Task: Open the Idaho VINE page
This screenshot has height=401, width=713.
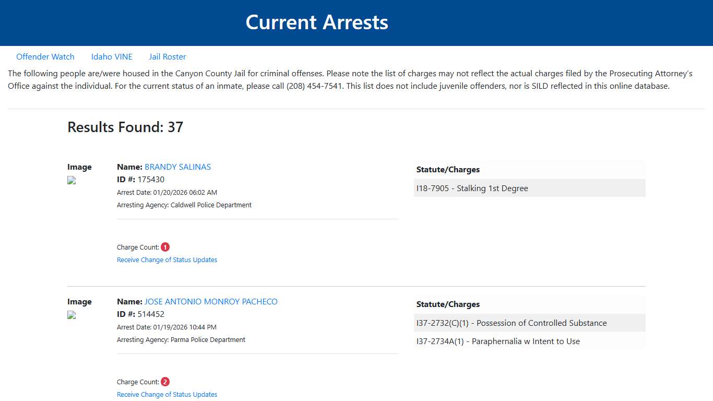Action: [x=112, y=56]
